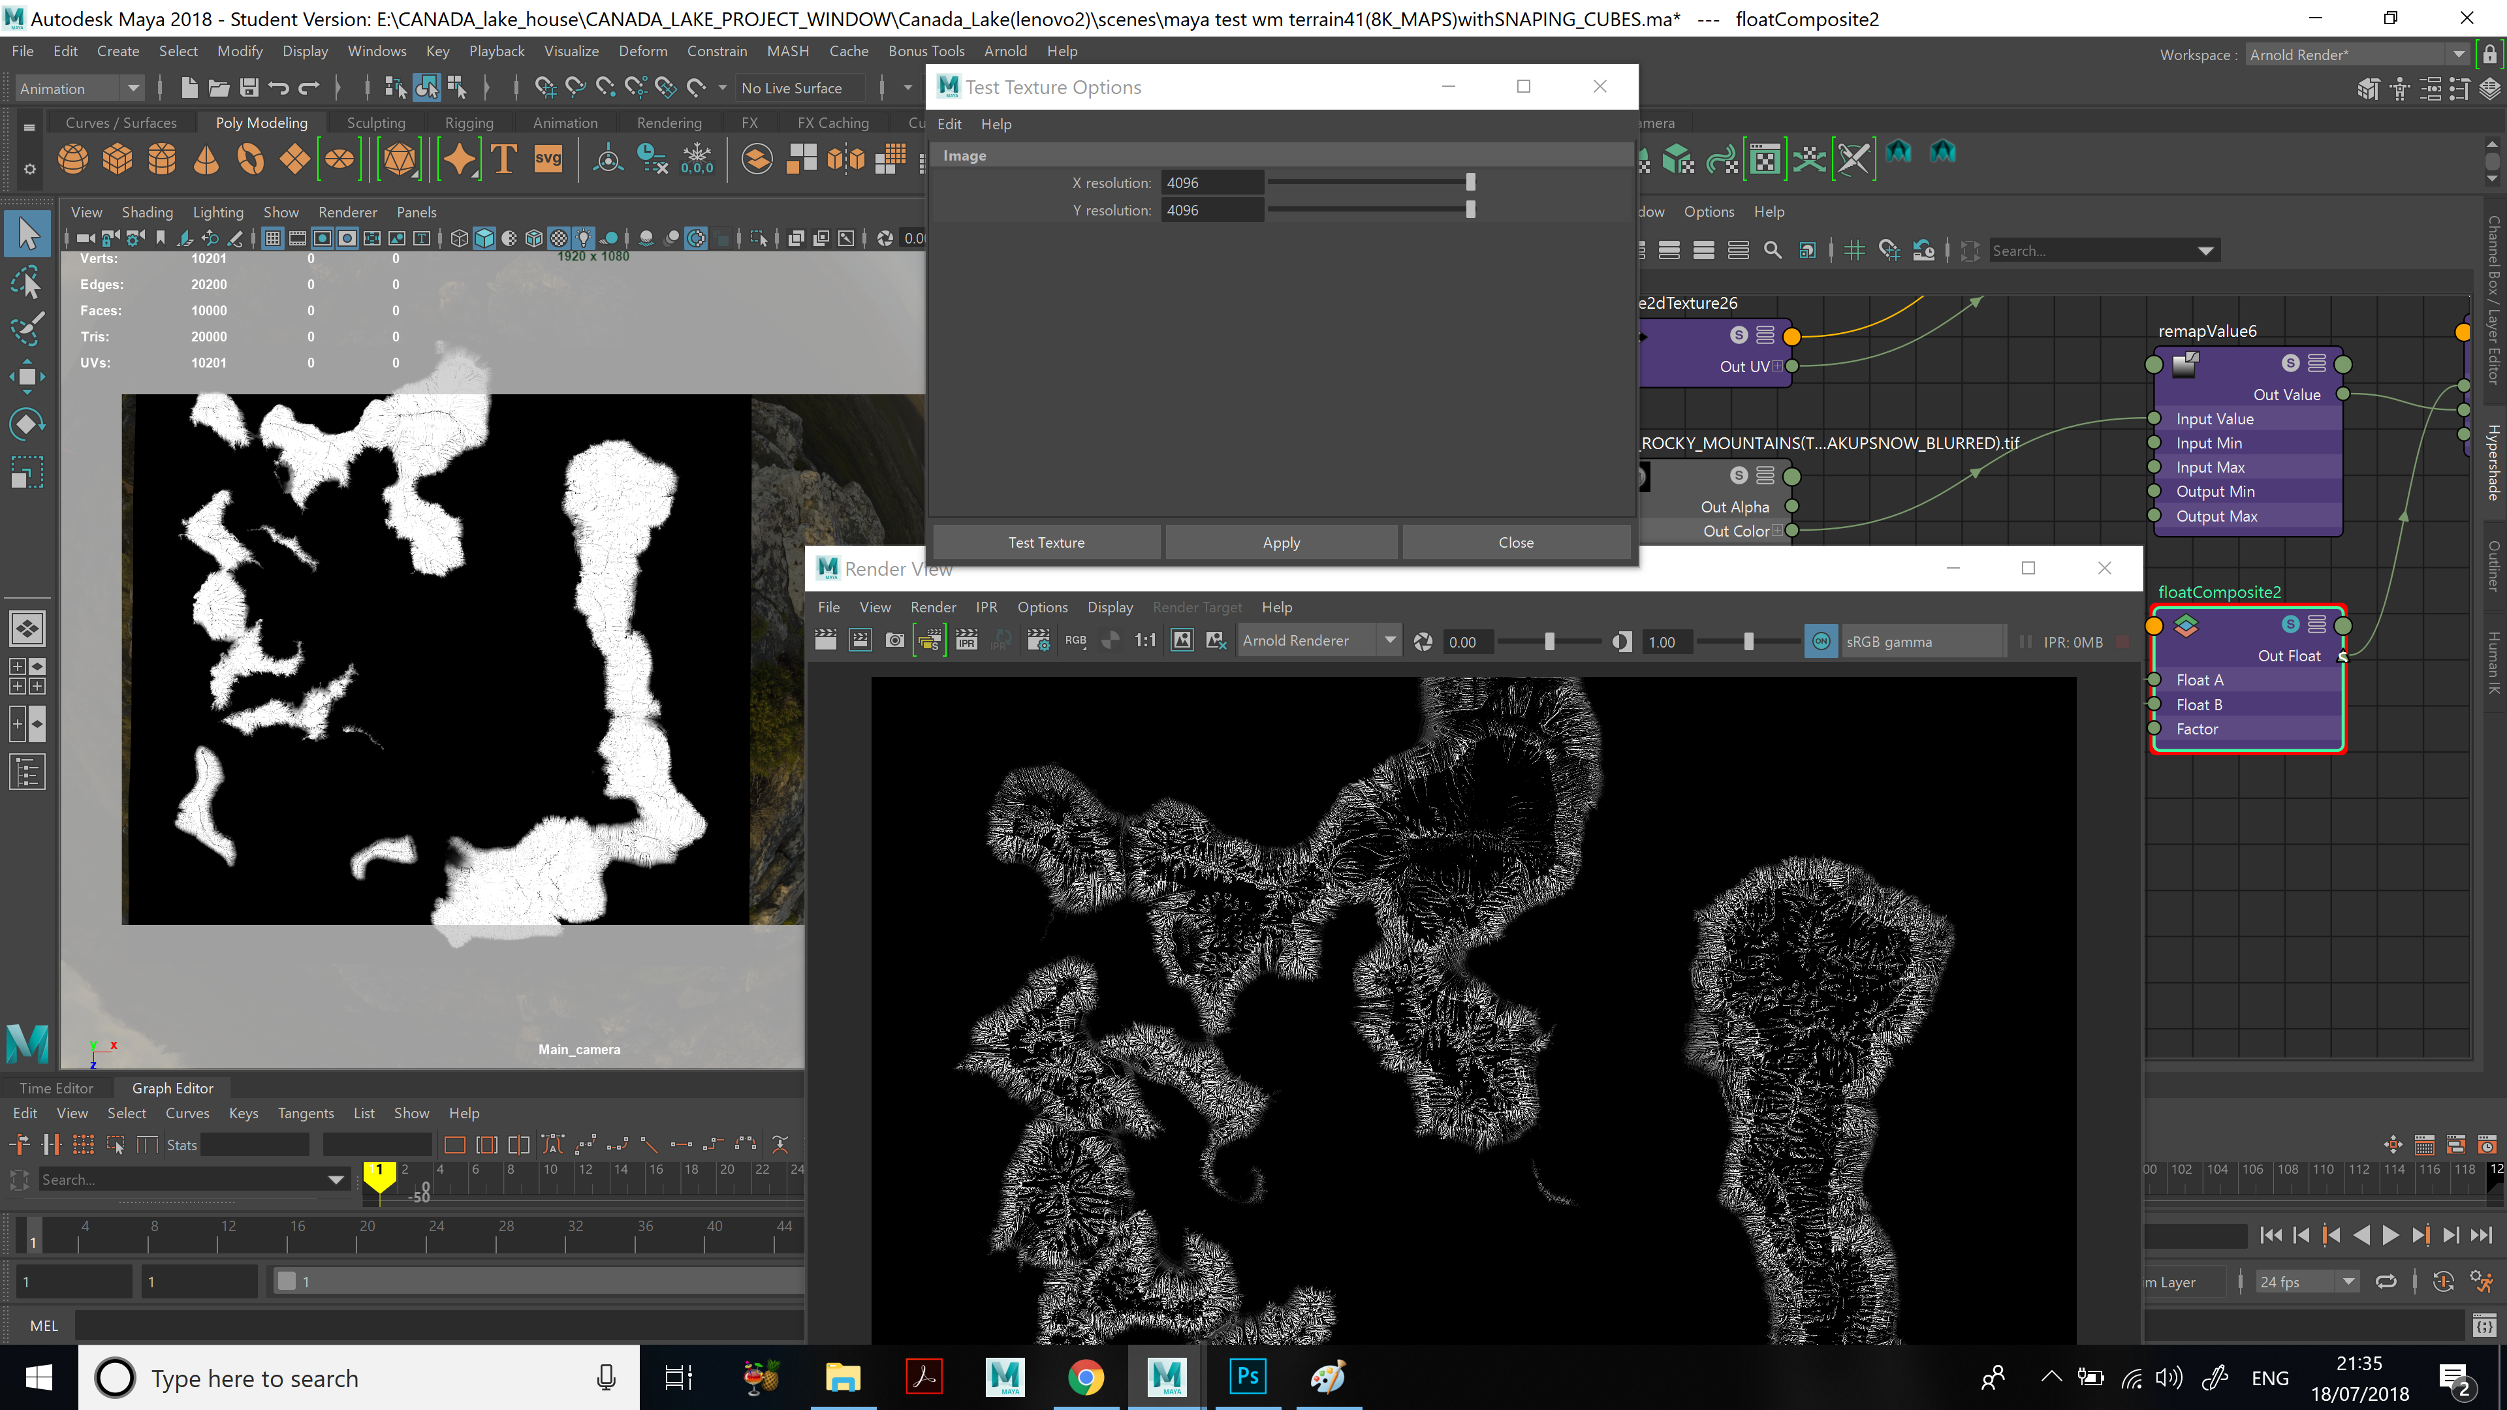Switch to the Sculpting shelf tab
Screen dimensions: 2507x1410
[375, 123]
